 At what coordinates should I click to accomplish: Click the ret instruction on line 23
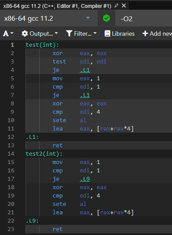(58, 229)
